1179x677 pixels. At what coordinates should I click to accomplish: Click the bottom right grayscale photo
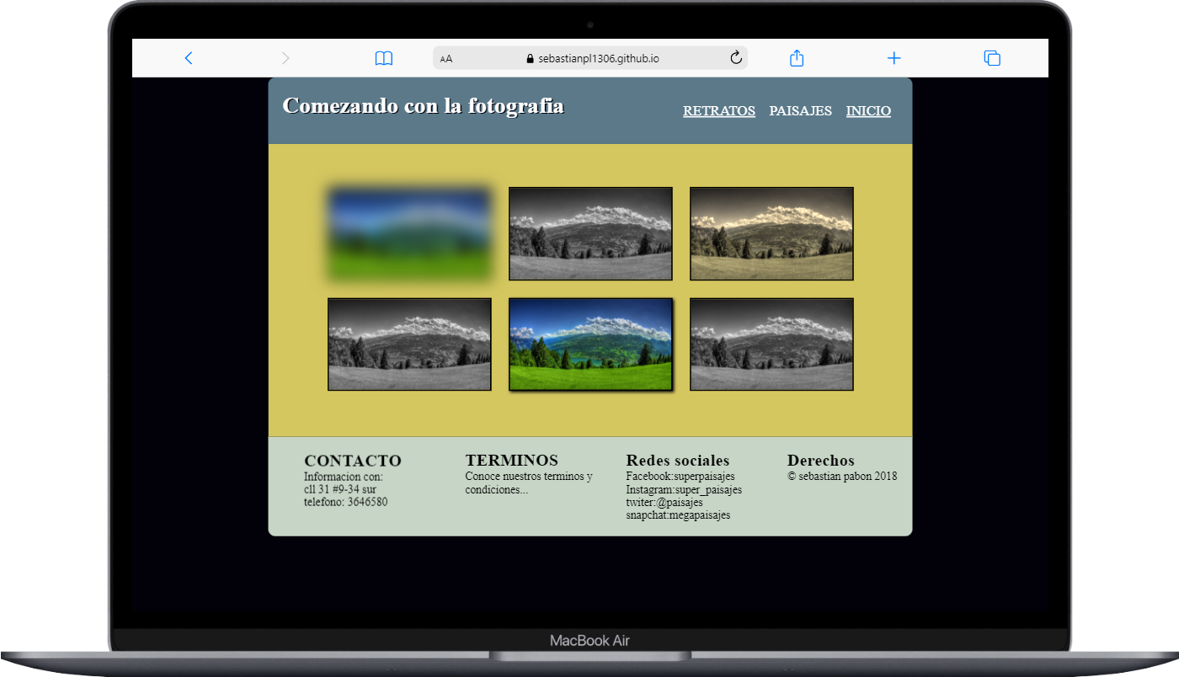tap(771, 344)
